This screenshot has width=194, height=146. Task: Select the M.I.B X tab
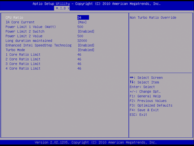pos(62,8)
